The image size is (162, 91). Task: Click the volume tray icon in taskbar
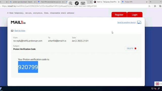[x=155, y=88]
